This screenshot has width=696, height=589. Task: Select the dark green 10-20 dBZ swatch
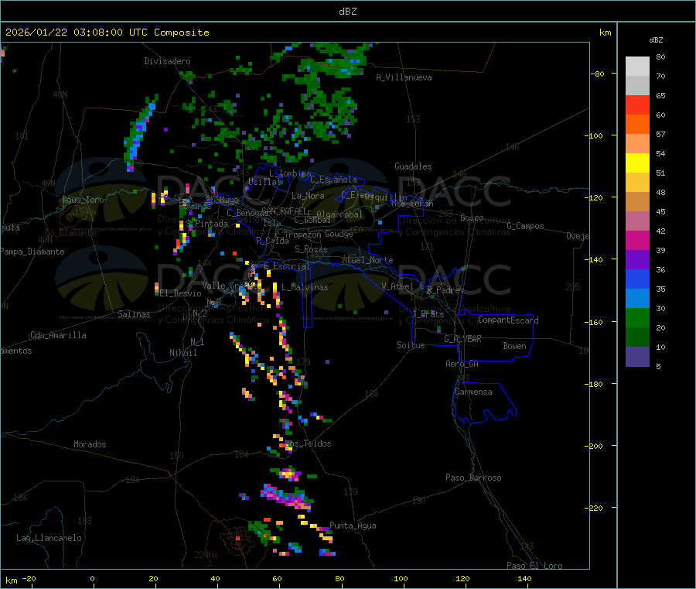click(637, 337)
